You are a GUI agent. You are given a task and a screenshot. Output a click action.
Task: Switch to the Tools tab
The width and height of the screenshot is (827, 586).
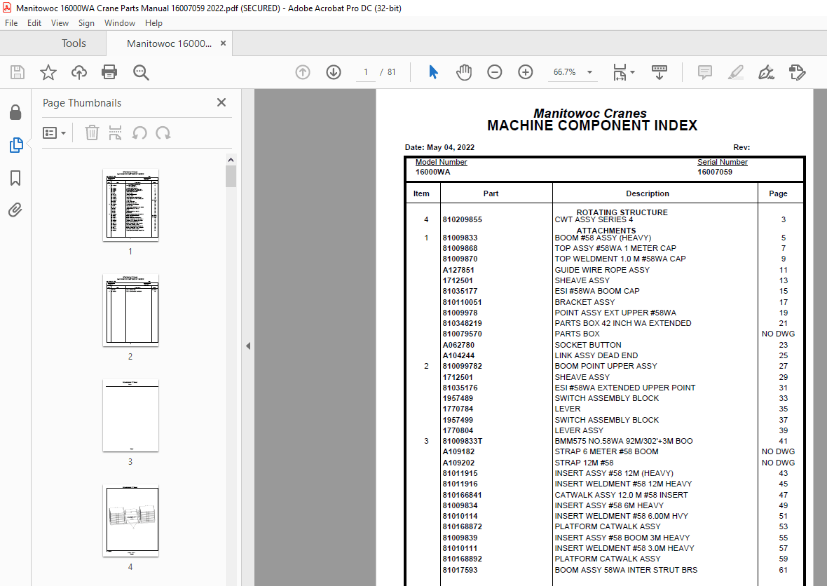point(73,43)
